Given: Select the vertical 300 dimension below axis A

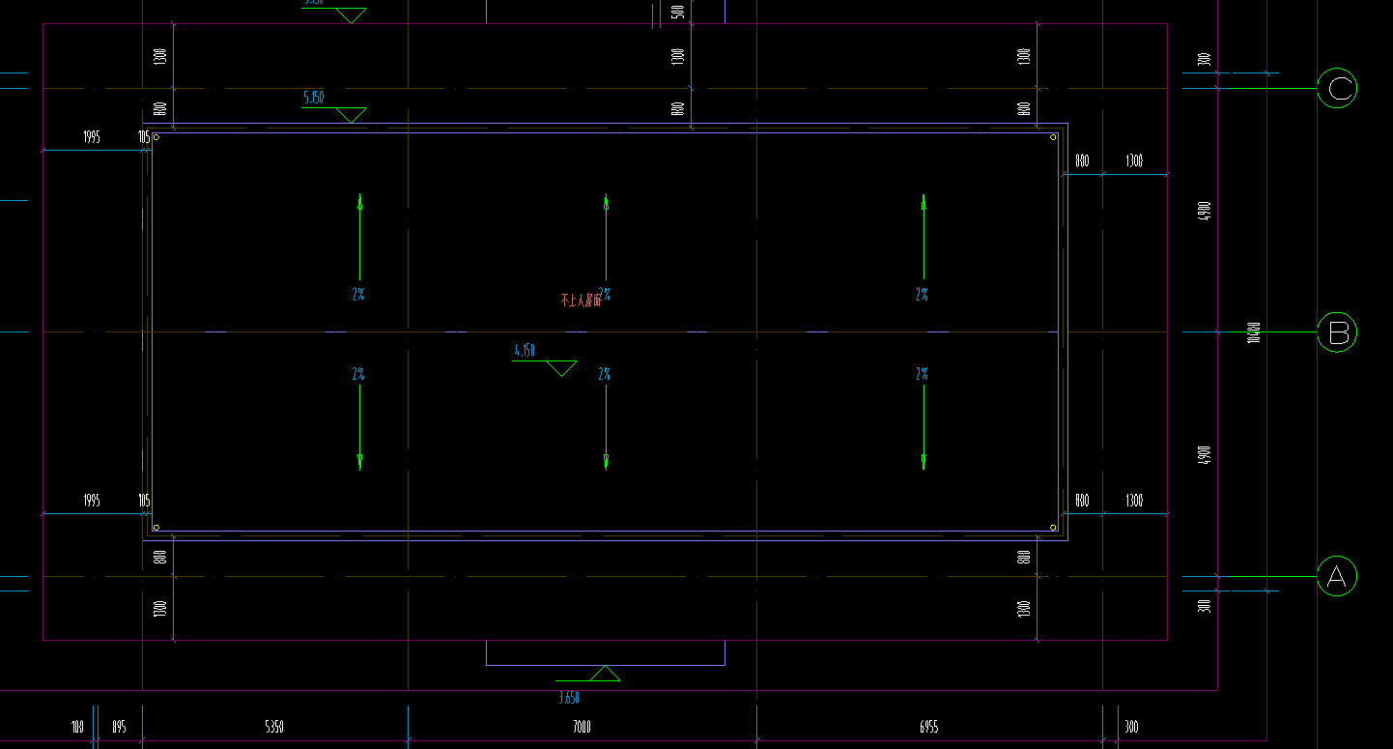Looking at the screenshot, I should point(1204,606).
